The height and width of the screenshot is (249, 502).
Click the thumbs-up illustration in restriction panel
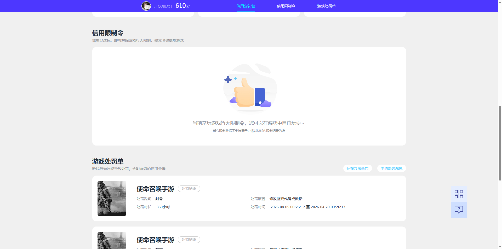click(249, 88)
